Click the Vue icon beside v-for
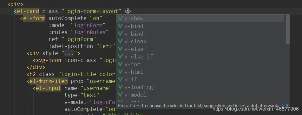This screenshot has height=115, width=302. click(x=120, y=64)
